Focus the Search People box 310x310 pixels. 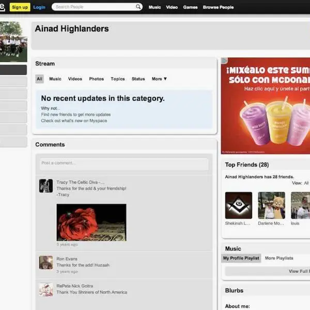pyautogui.click(x=95, y=7)
